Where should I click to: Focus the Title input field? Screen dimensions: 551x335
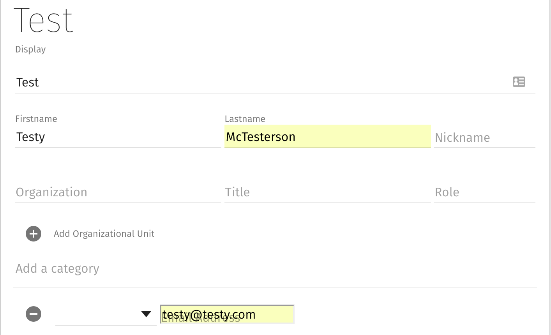click(x=327, y=192)
